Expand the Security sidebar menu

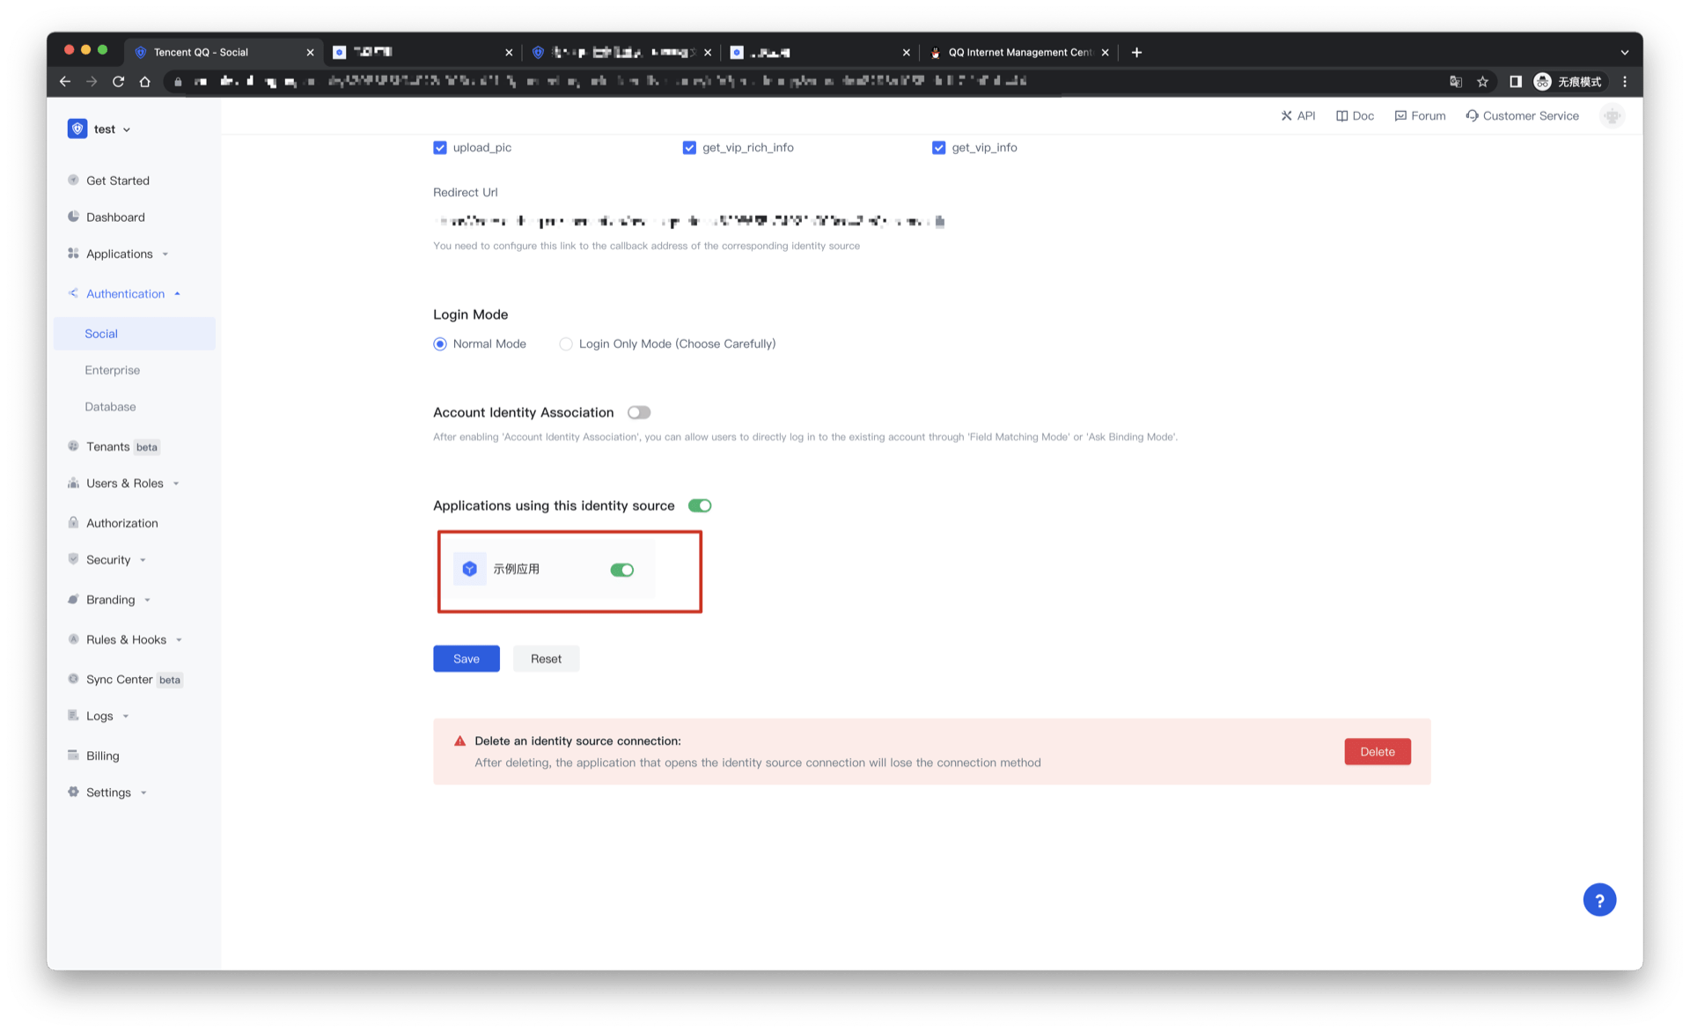coord(107,559)
